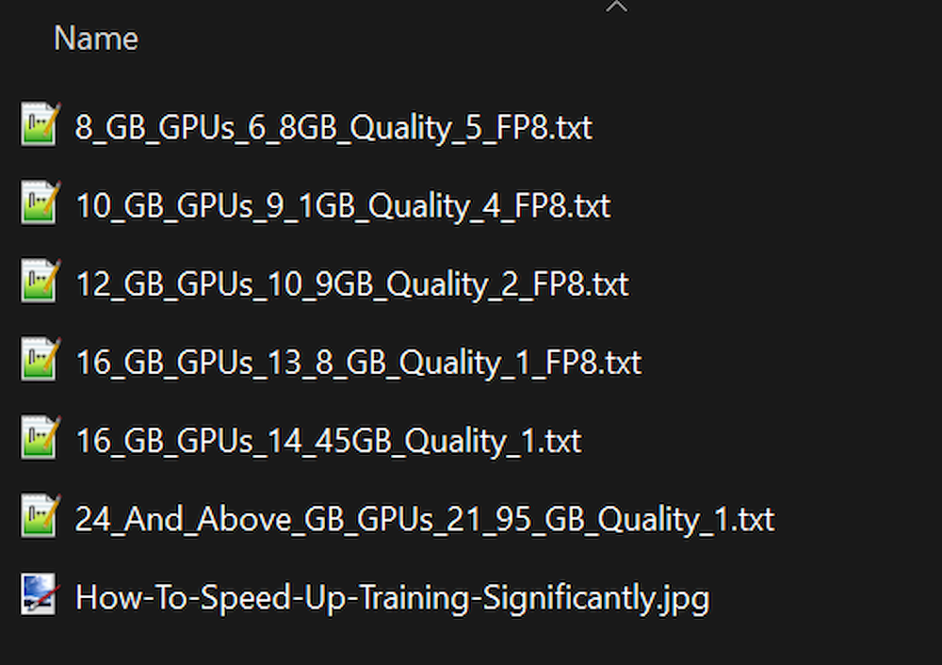Screen dimensions: 942x665
Task: Click the 10_GB_GPUs text file icon
Action: 41,204
